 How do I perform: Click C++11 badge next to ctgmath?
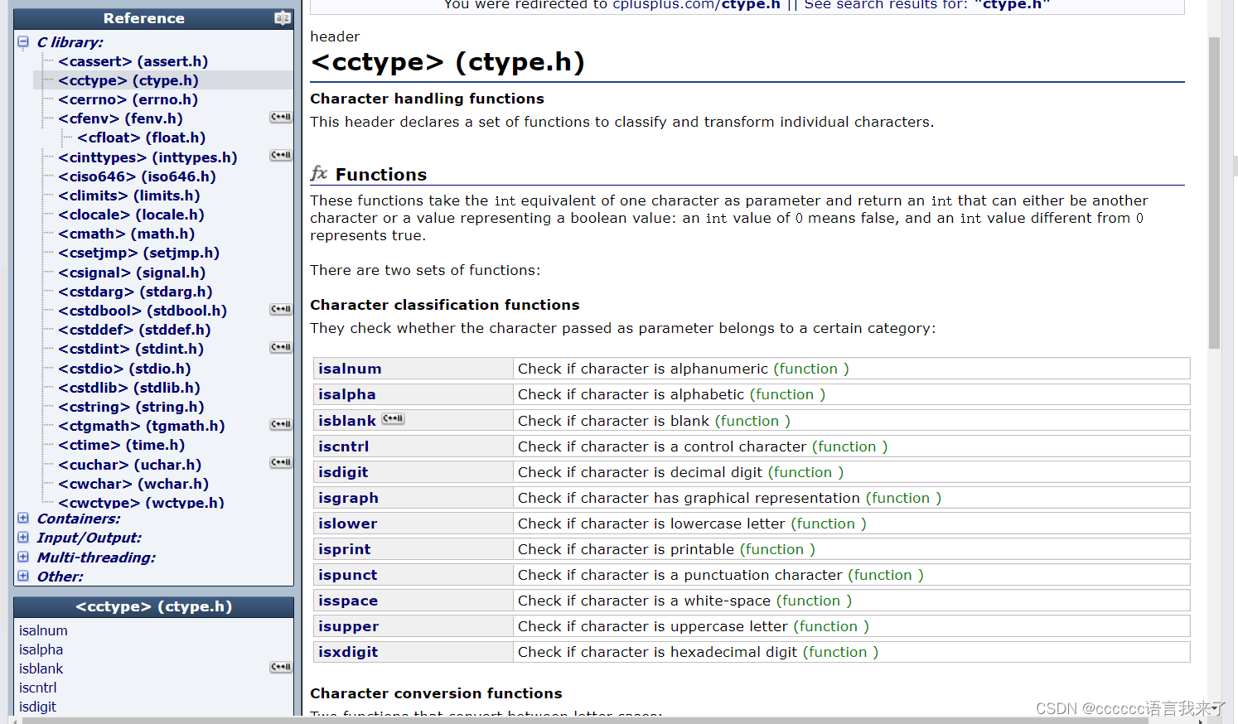(282, 425)
